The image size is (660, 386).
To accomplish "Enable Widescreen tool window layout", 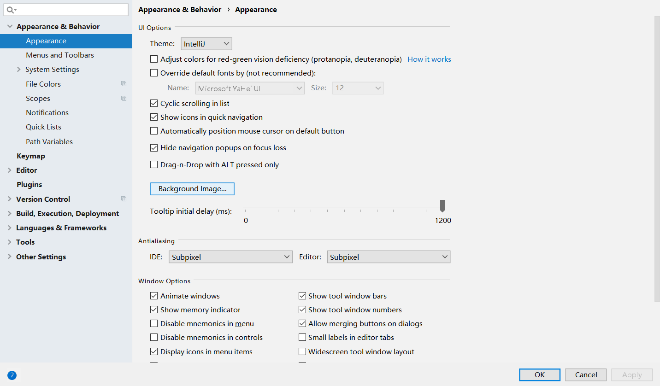I will [302, 351].
